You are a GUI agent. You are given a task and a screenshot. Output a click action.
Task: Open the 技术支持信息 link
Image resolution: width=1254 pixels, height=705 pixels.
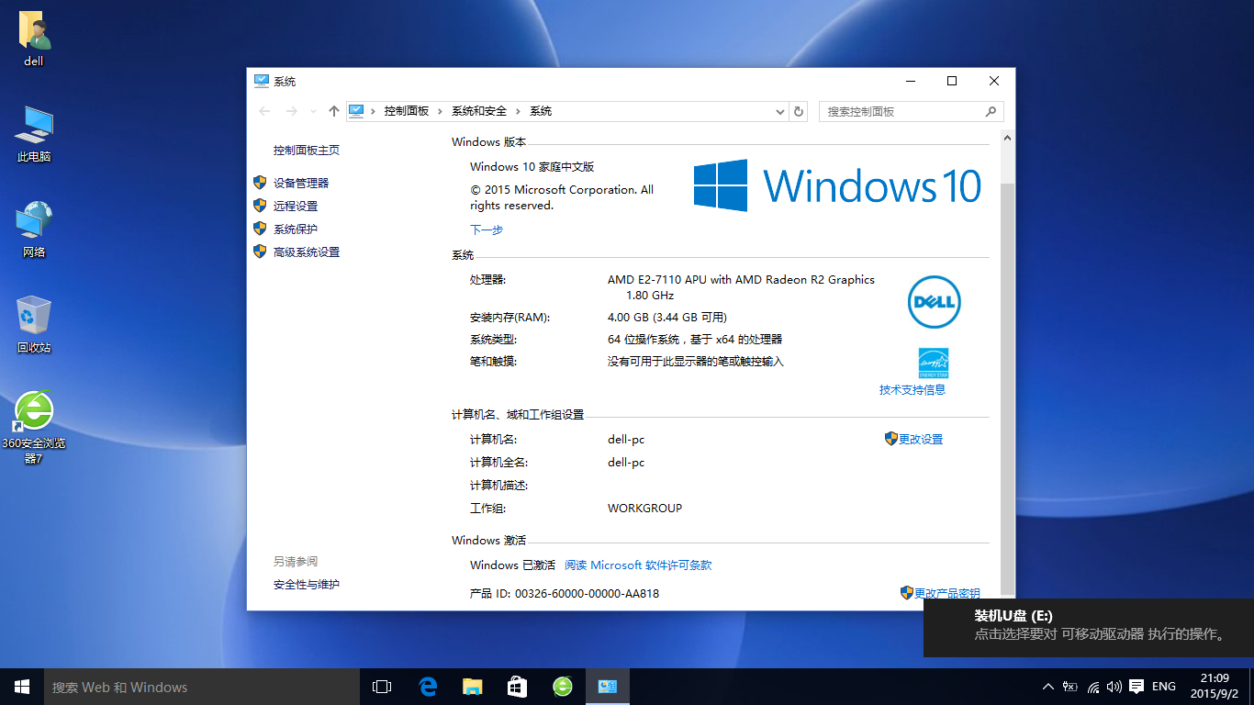click(913, 390)
